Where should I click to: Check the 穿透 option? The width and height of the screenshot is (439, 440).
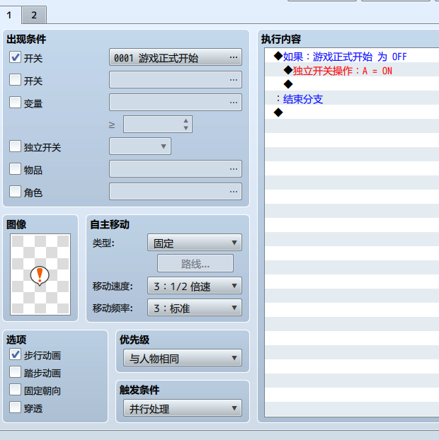pos(15,407)
